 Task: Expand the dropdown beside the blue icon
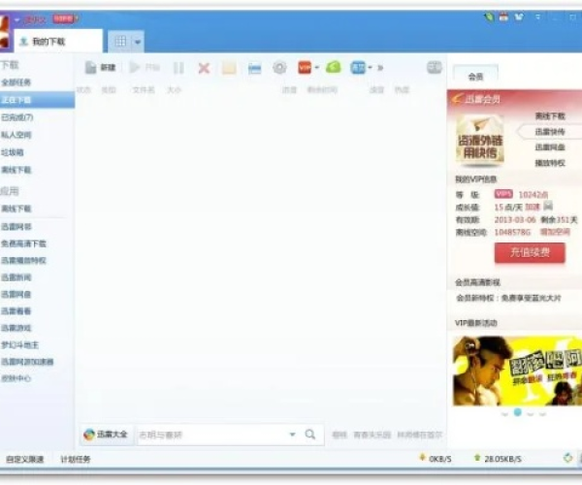tap(371, 68)
